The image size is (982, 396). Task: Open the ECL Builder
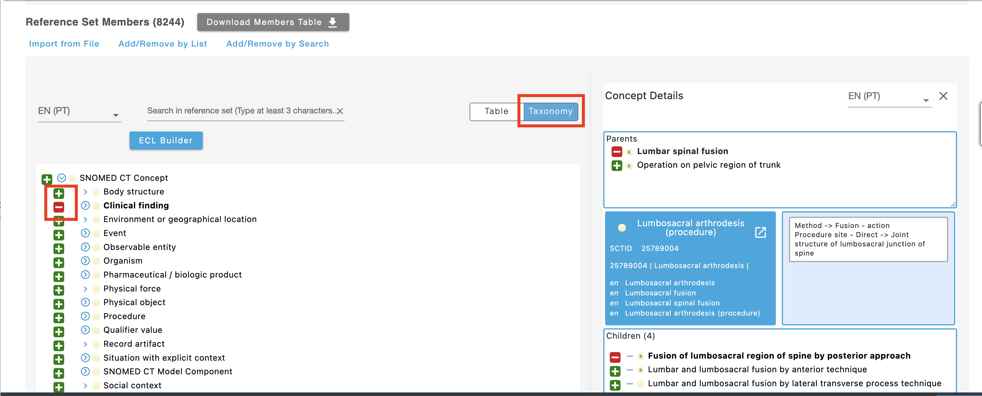[x=166, y=141]
